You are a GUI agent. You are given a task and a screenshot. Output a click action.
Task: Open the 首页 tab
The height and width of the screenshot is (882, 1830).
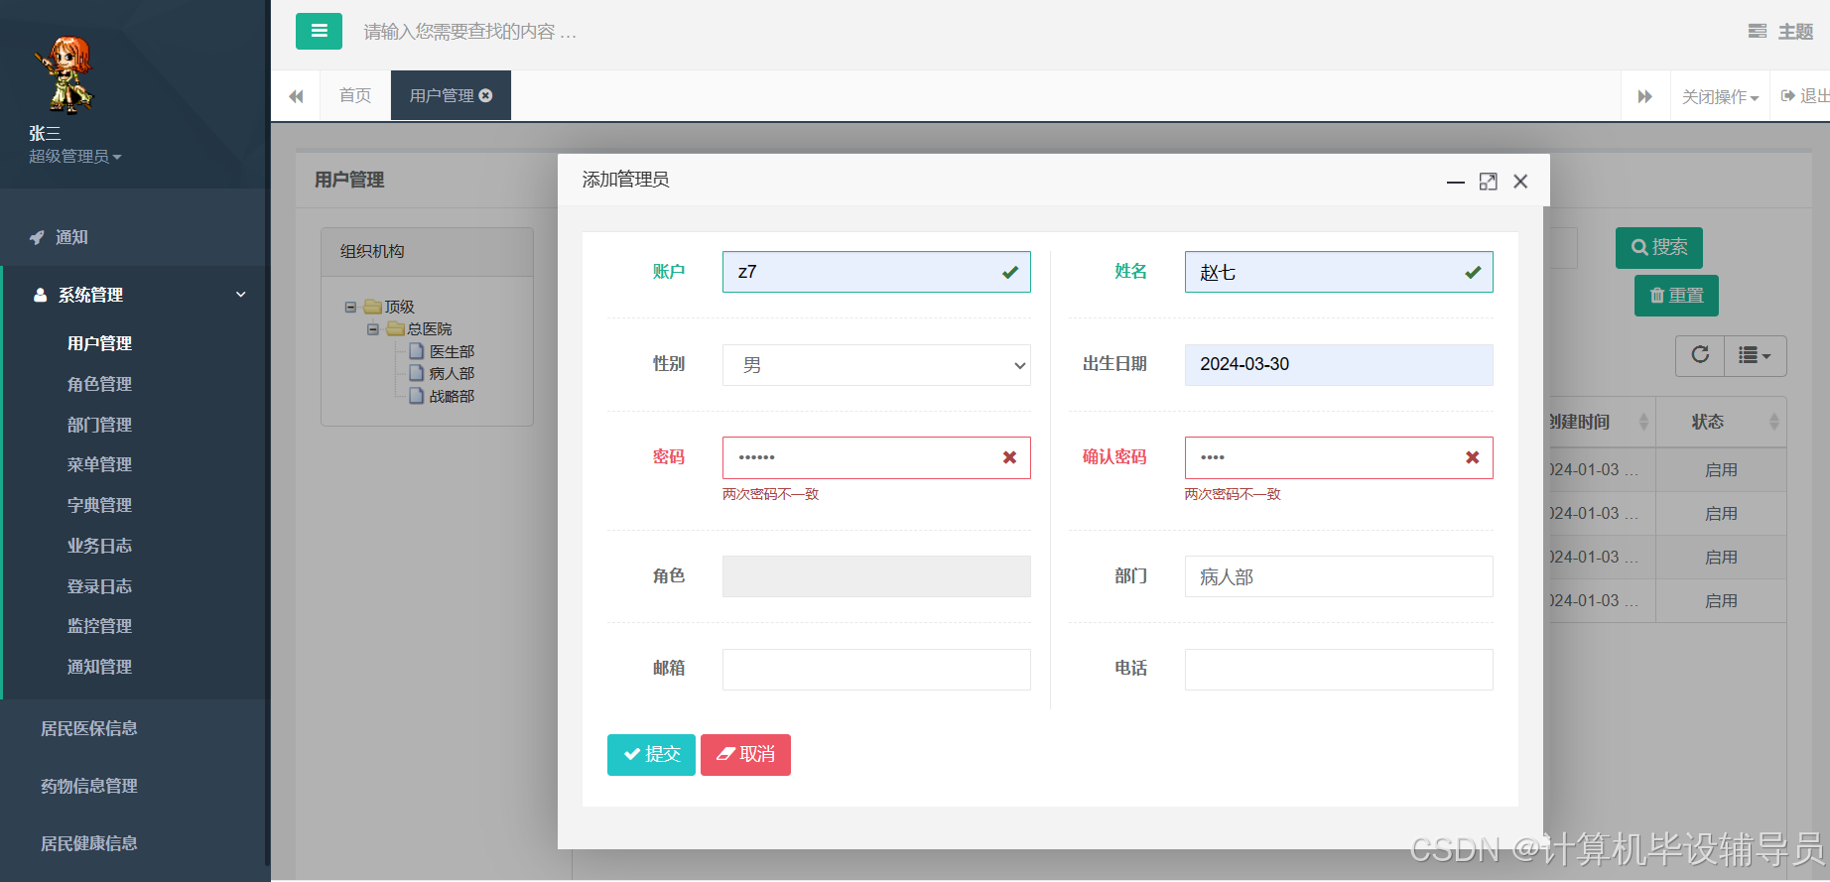point(355,95)
